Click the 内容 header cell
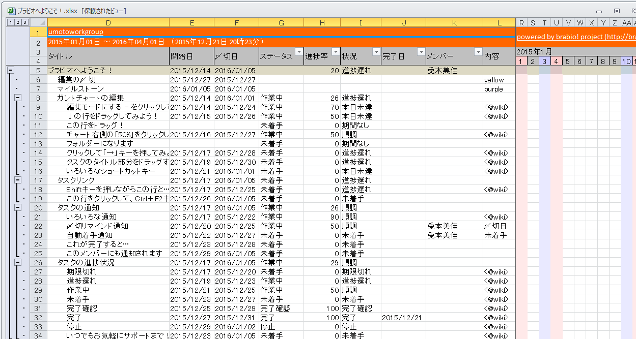 click(500, 56)
